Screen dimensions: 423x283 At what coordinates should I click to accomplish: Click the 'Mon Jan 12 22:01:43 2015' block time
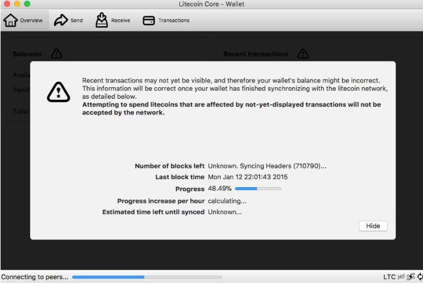point(248,177)
